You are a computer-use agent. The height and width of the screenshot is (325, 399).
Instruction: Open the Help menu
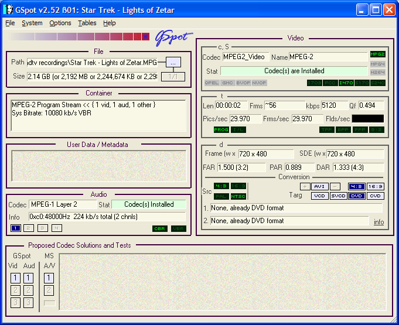(x=110, y=23)
